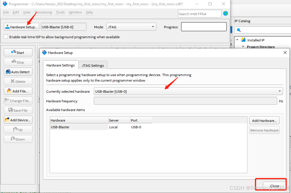Image resolution: width=291 pixels, height=193 pixels.
Task: Collapse the Project Directory tree node
Action: click(x=243, y=46)
